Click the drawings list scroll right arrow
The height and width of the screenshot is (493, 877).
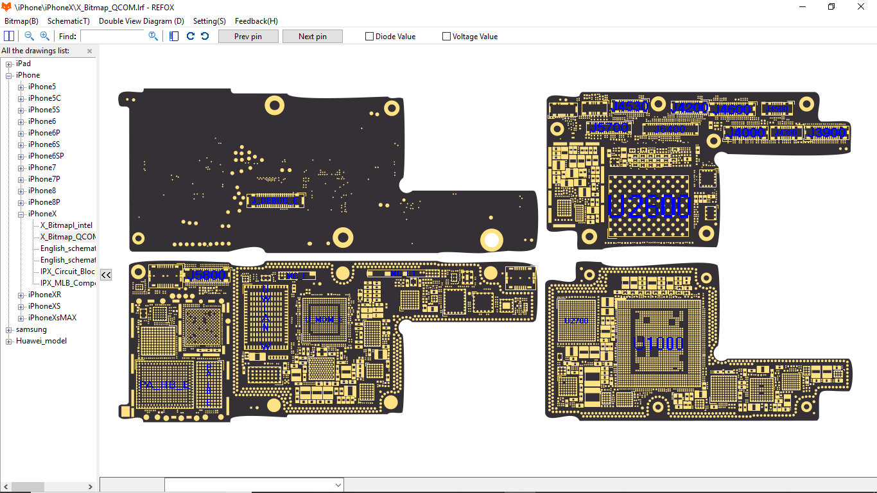point(91,487)
